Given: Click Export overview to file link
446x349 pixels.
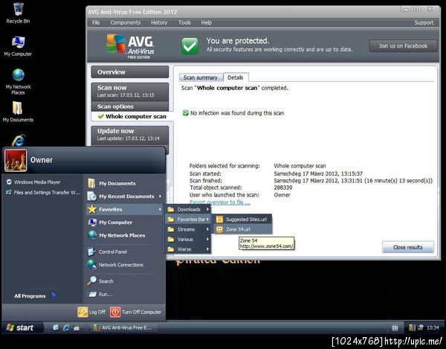Looking at the screenshot, I should (x=220, y=202).
